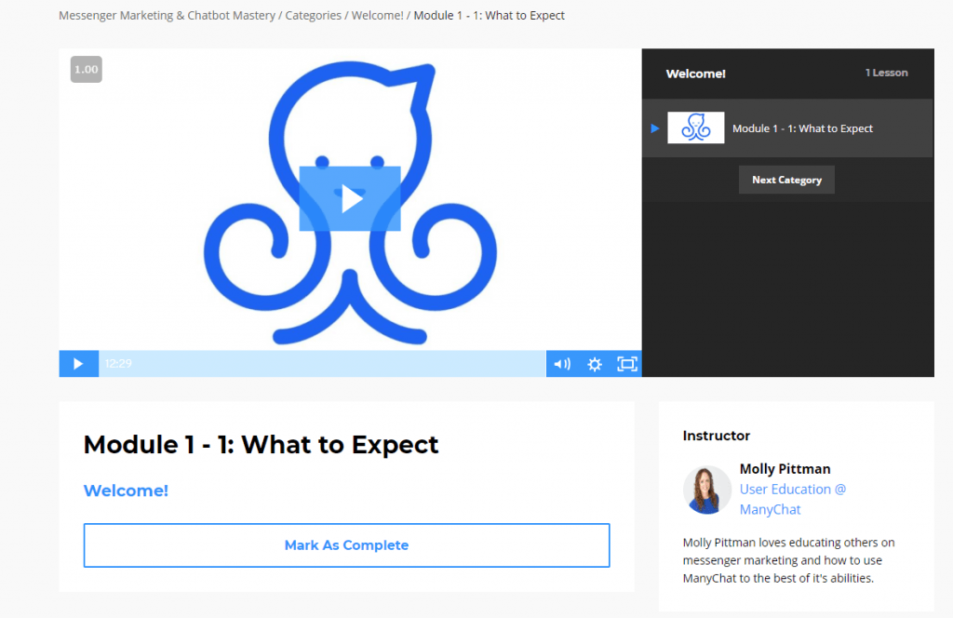Open the User Education @ ManyChat link
Screen dimensions: 953x618
coord(793,499)
